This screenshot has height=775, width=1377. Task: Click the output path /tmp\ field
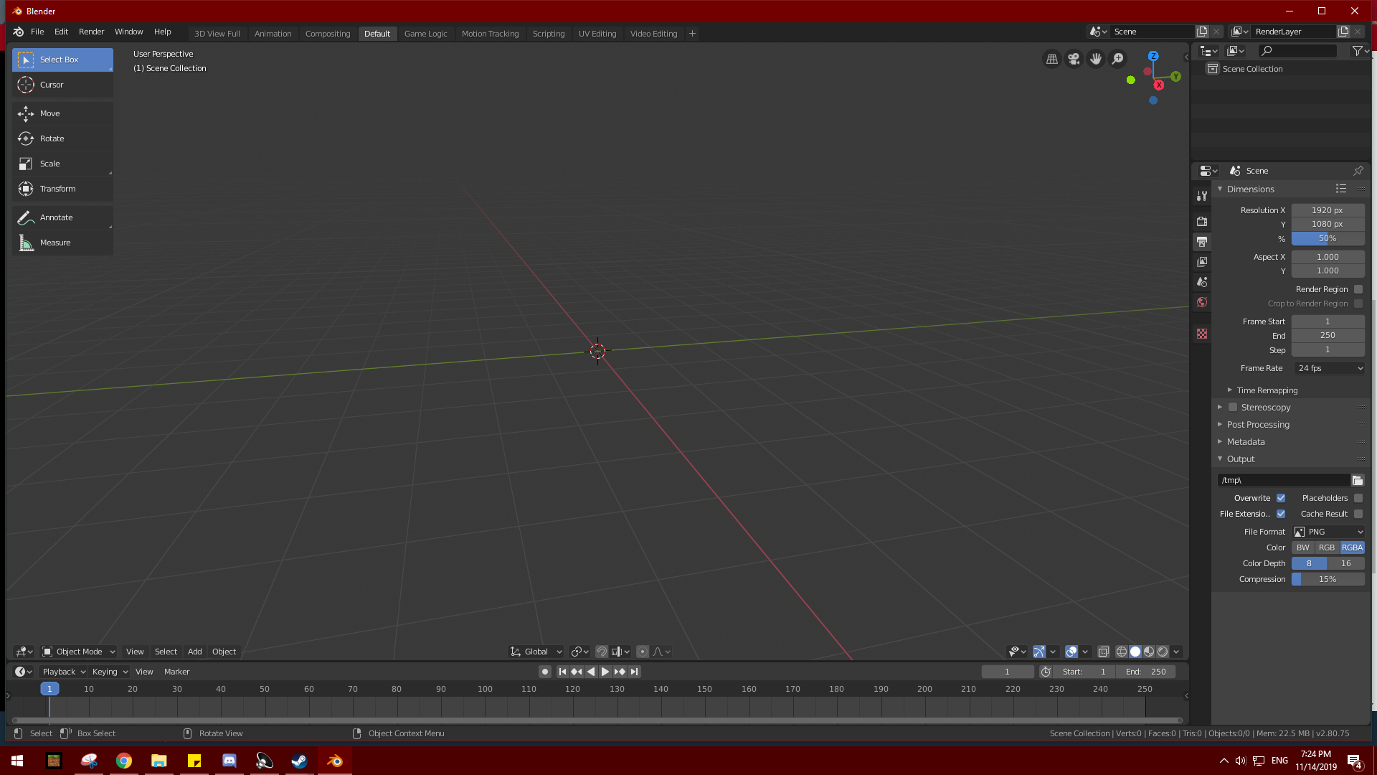coord(1283,480)
